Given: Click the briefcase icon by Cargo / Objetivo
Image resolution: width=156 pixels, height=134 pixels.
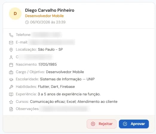Looking at the screenshot, I should click(x=11, y=72).
